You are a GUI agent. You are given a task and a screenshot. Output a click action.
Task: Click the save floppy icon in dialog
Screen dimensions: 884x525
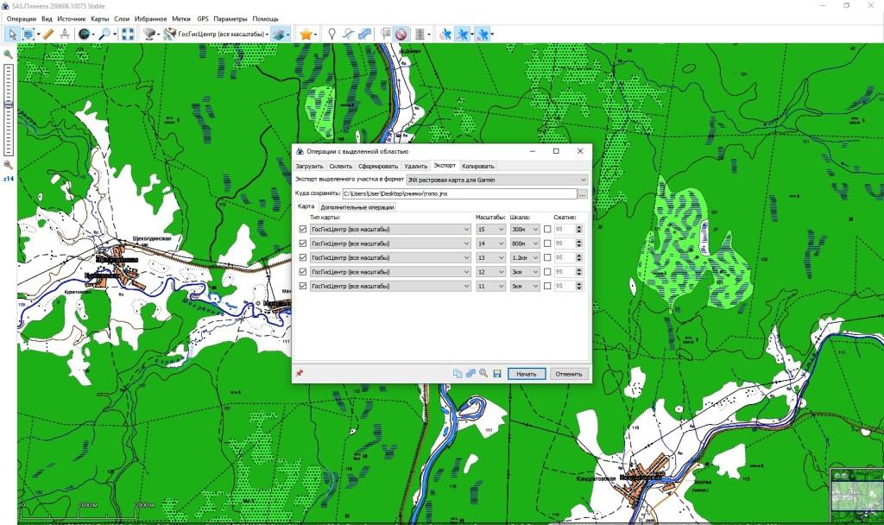[497, 374]
